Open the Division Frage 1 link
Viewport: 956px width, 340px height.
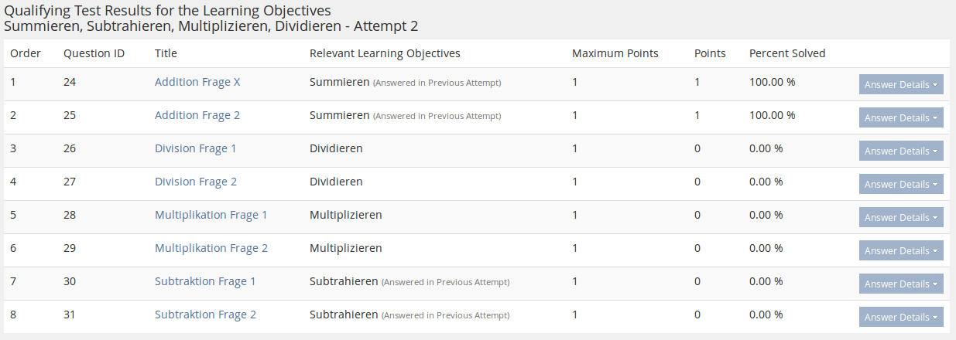tap(196, 148)
